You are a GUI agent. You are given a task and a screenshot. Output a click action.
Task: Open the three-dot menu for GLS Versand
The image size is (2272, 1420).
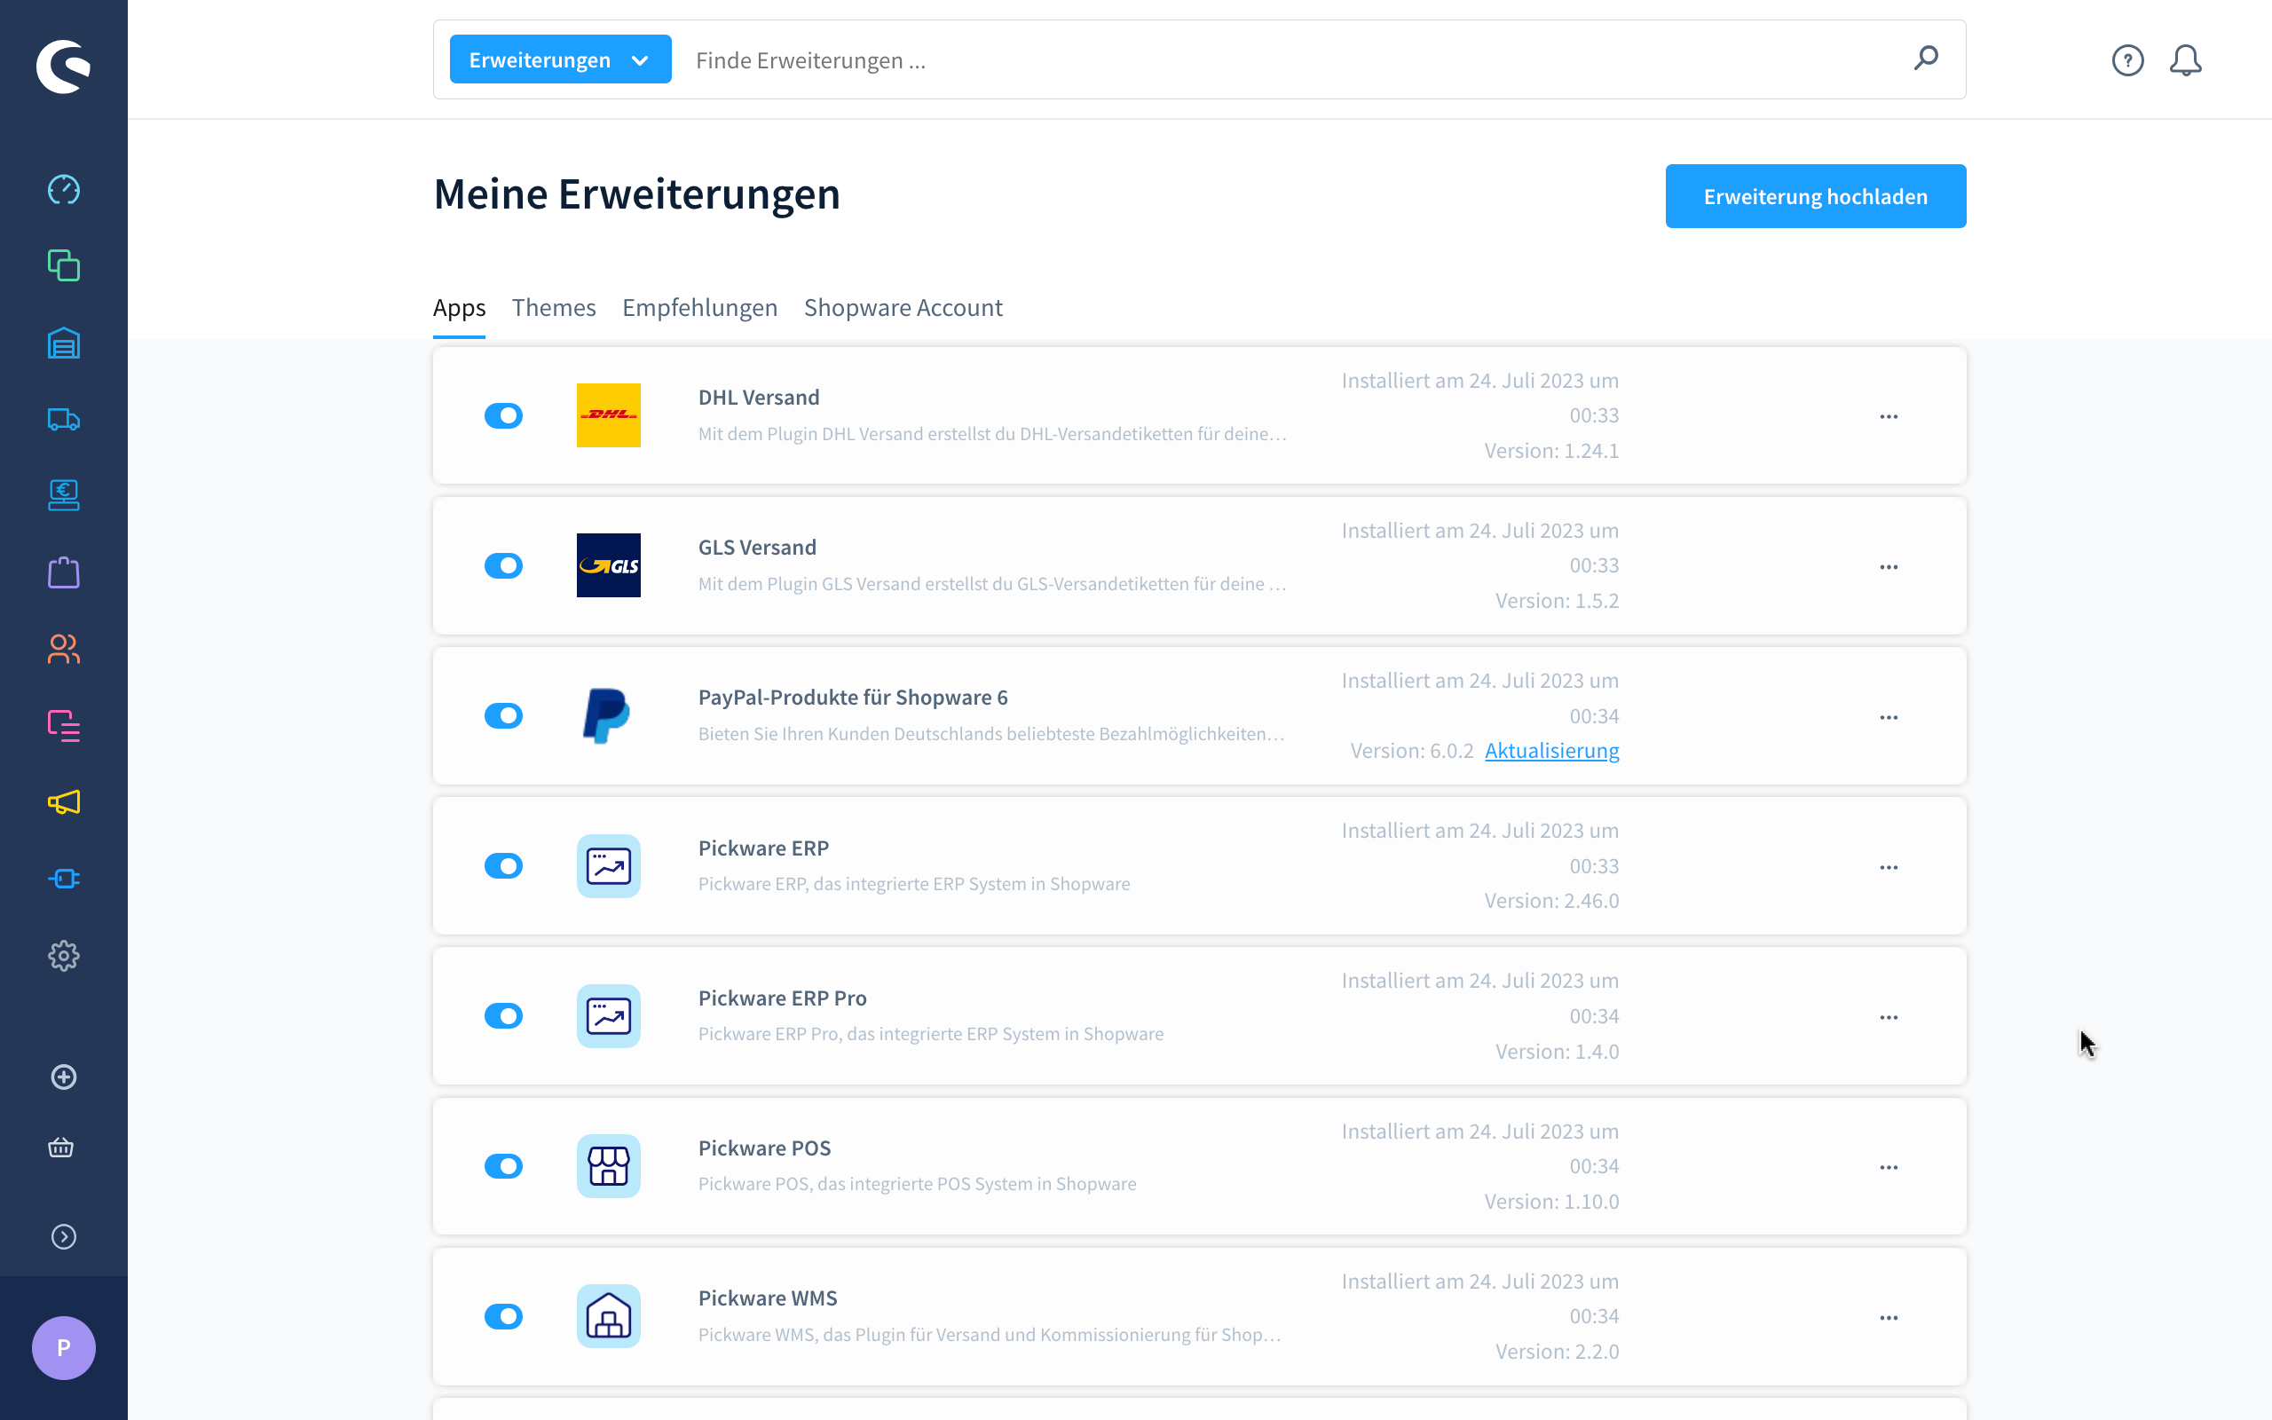click(1888, 567)
